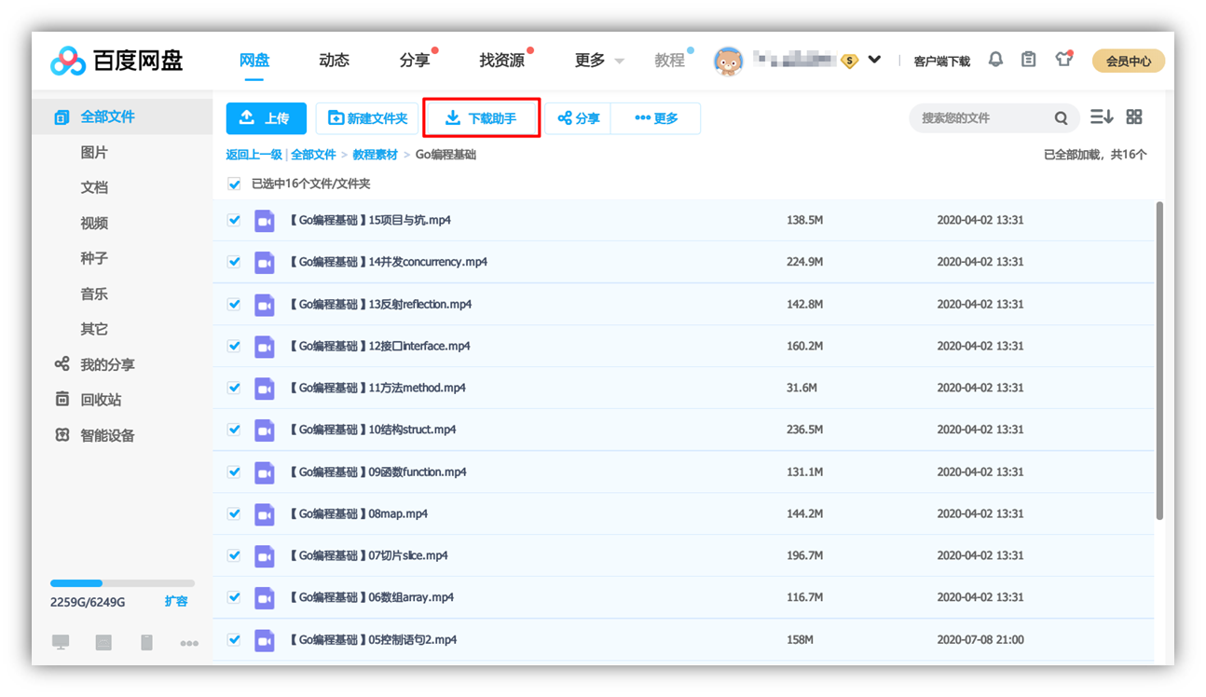Screen dimensions: 1206x697
Task: Switch to the 动态 tab
Action: [x=334, y=61]
